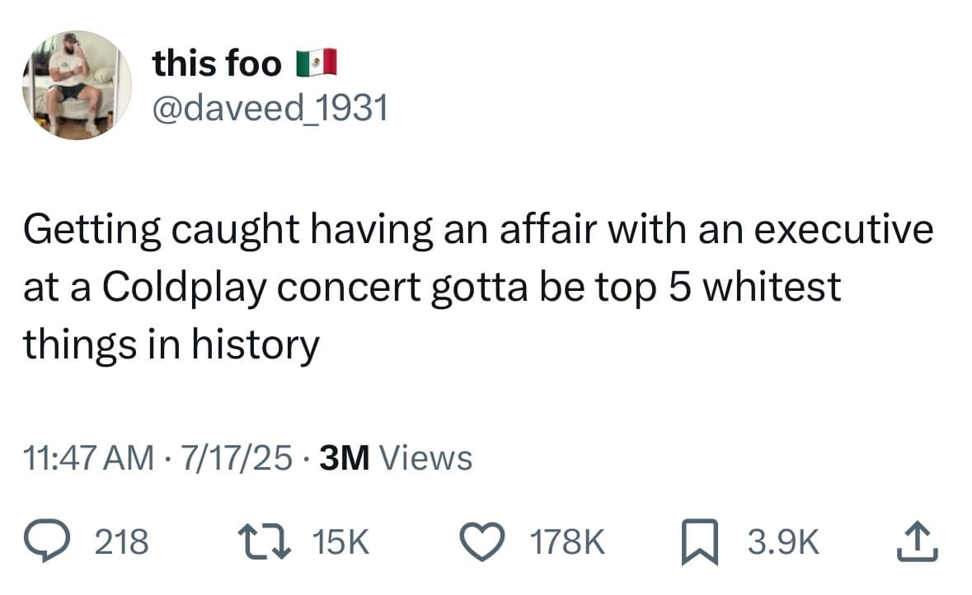View the 15K reposts count

click(x=340, y=541)
